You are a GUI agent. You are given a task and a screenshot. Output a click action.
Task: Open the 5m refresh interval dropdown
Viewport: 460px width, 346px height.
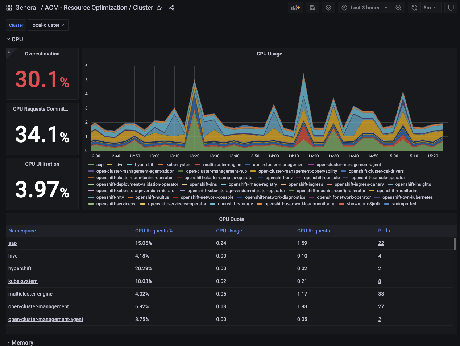431,8
